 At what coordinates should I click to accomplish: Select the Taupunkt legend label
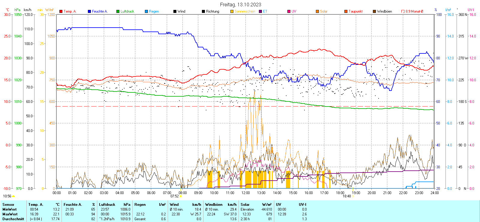pyautogui.click(x=355, y=11)
